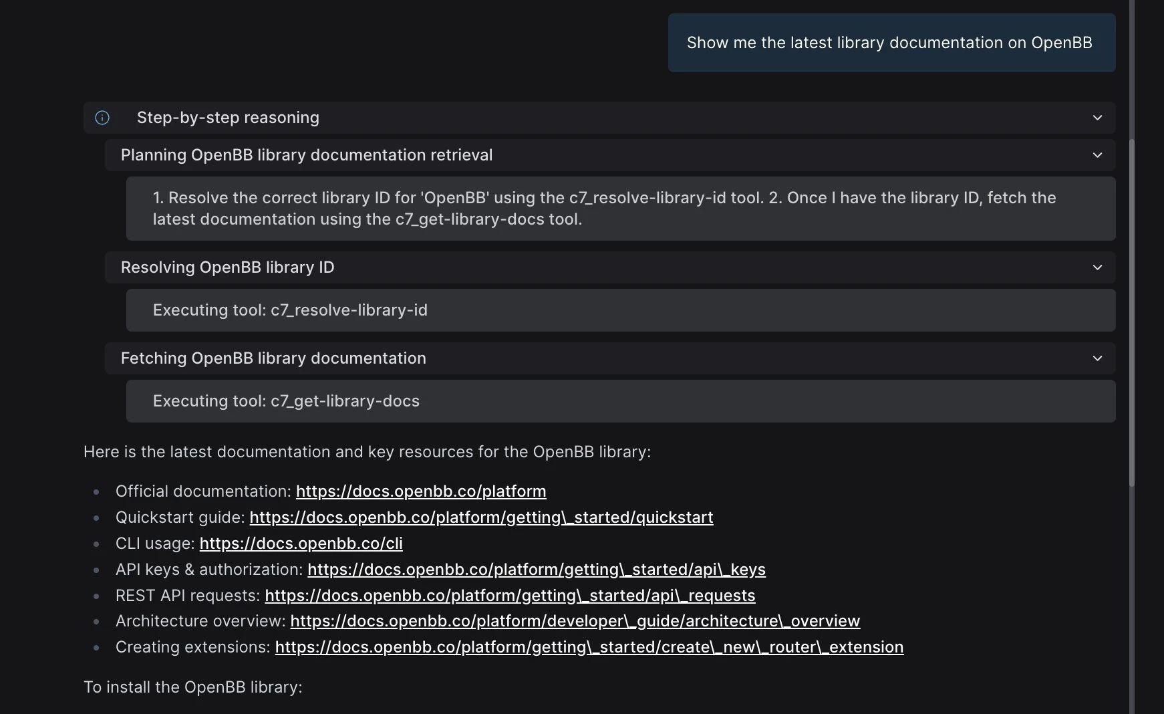The height and width of the screenshot is (714, 1164).
Task: Toggle the Resolving OpenBB library ID chevron
Action: [x=1097, y=267]
